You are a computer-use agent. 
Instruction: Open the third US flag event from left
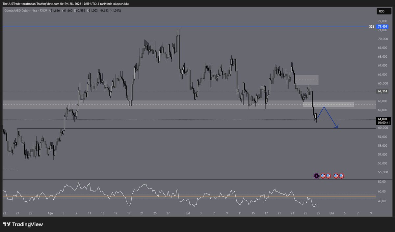pyautogui.click(x=336, y=176)
